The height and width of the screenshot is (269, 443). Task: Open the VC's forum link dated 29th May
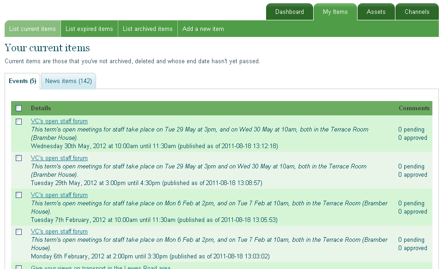pyautogui.click(x=59, y=158)
